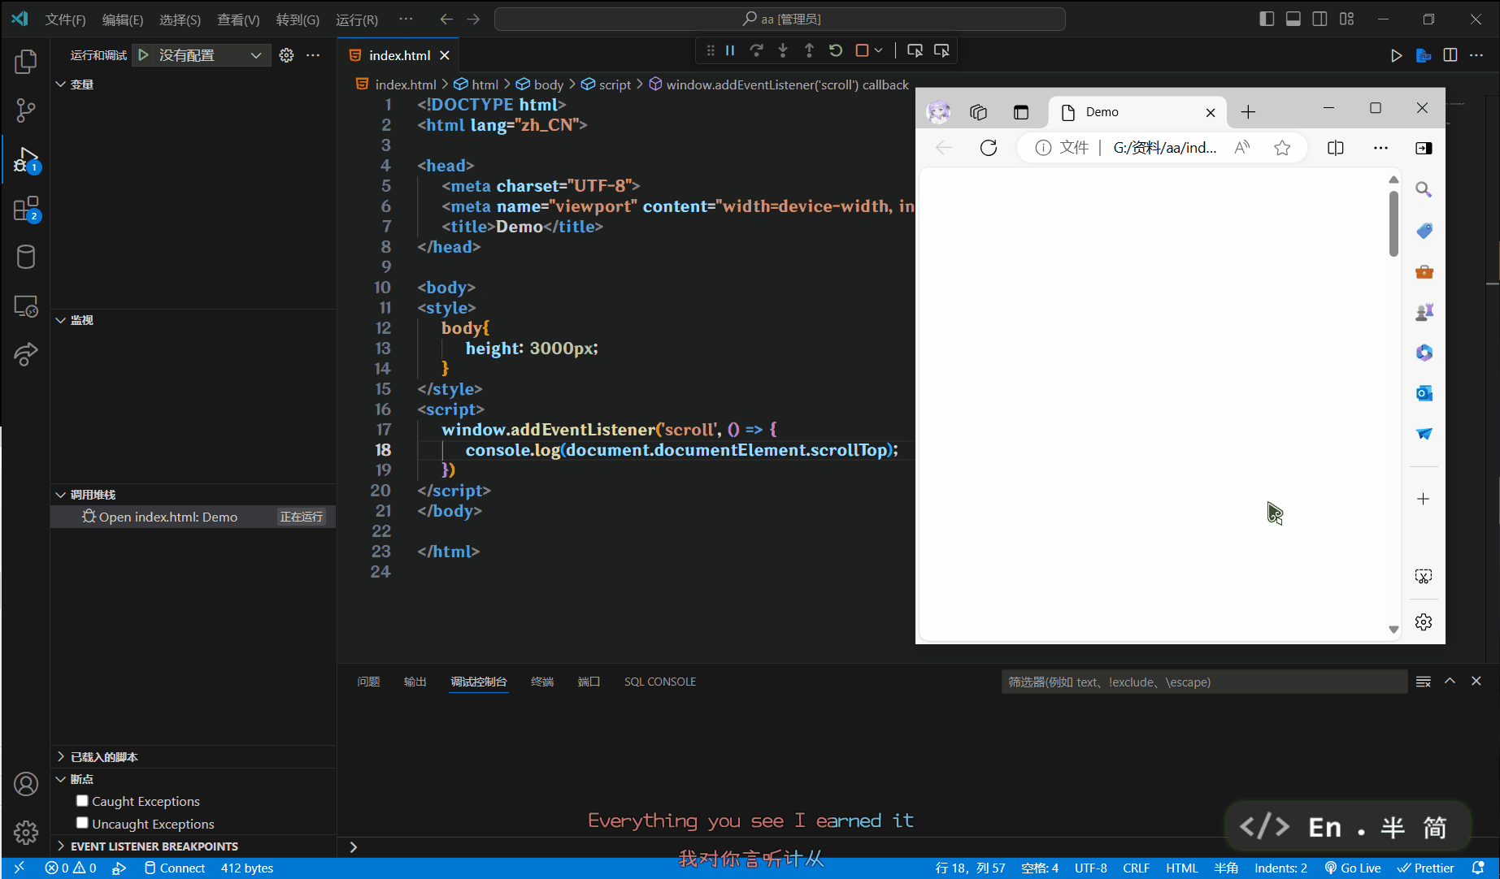Open the Explorer view in activity bar
Viewport: 1500px width, 879px height.
(x=26, y=62)
